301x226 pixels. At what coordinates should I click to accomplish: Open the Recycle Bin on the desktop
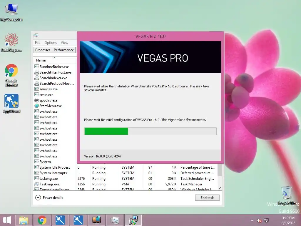(x=287, y=195)
